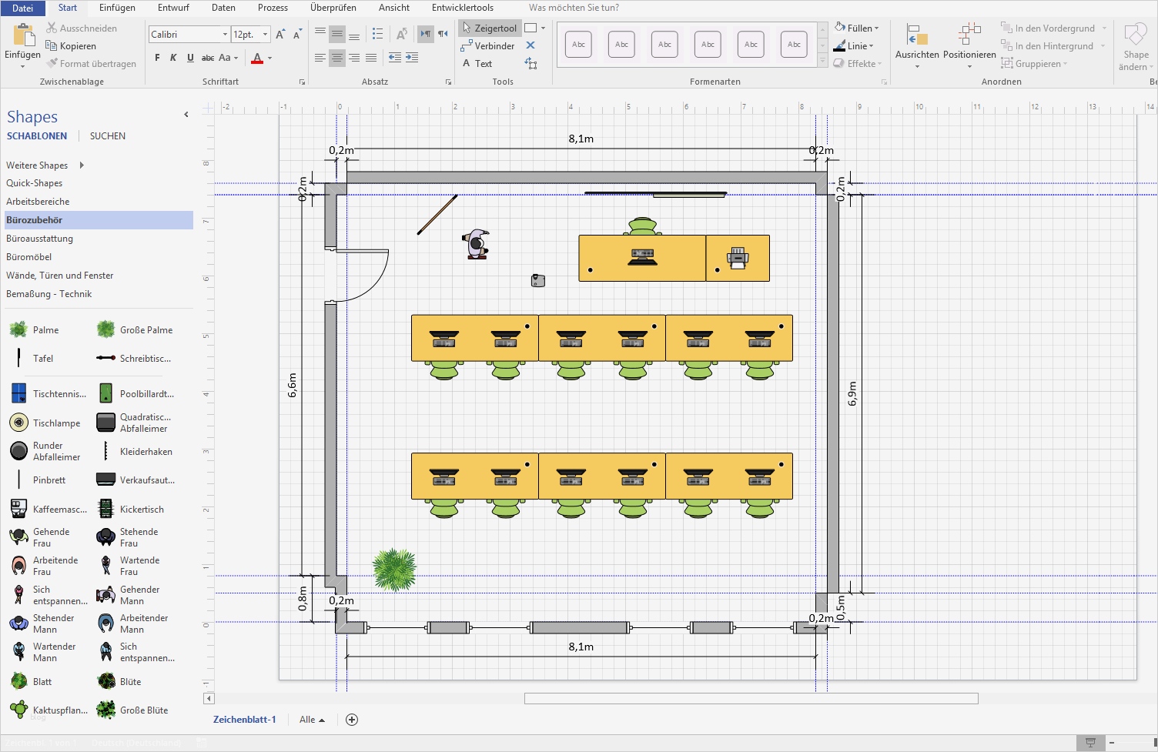
Task: Open the Wände, Türen und Fenster stencil
Action: pos(60,276)
